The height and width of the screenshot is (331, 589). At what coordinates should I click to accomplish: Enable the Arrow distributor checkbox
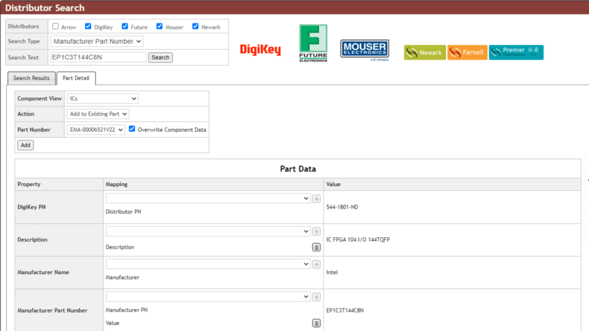pos(55,26)
